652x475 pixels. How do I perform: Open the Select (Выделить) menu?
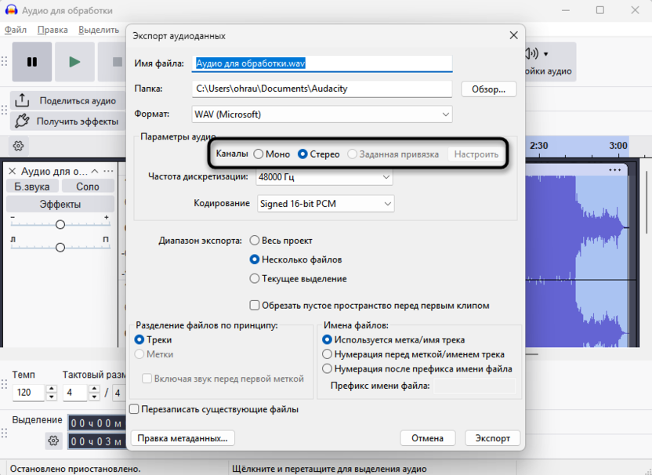click(x=99, y=30)
